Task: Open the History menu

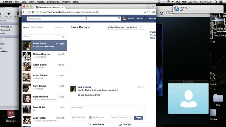Action: [x=40, y=2]
